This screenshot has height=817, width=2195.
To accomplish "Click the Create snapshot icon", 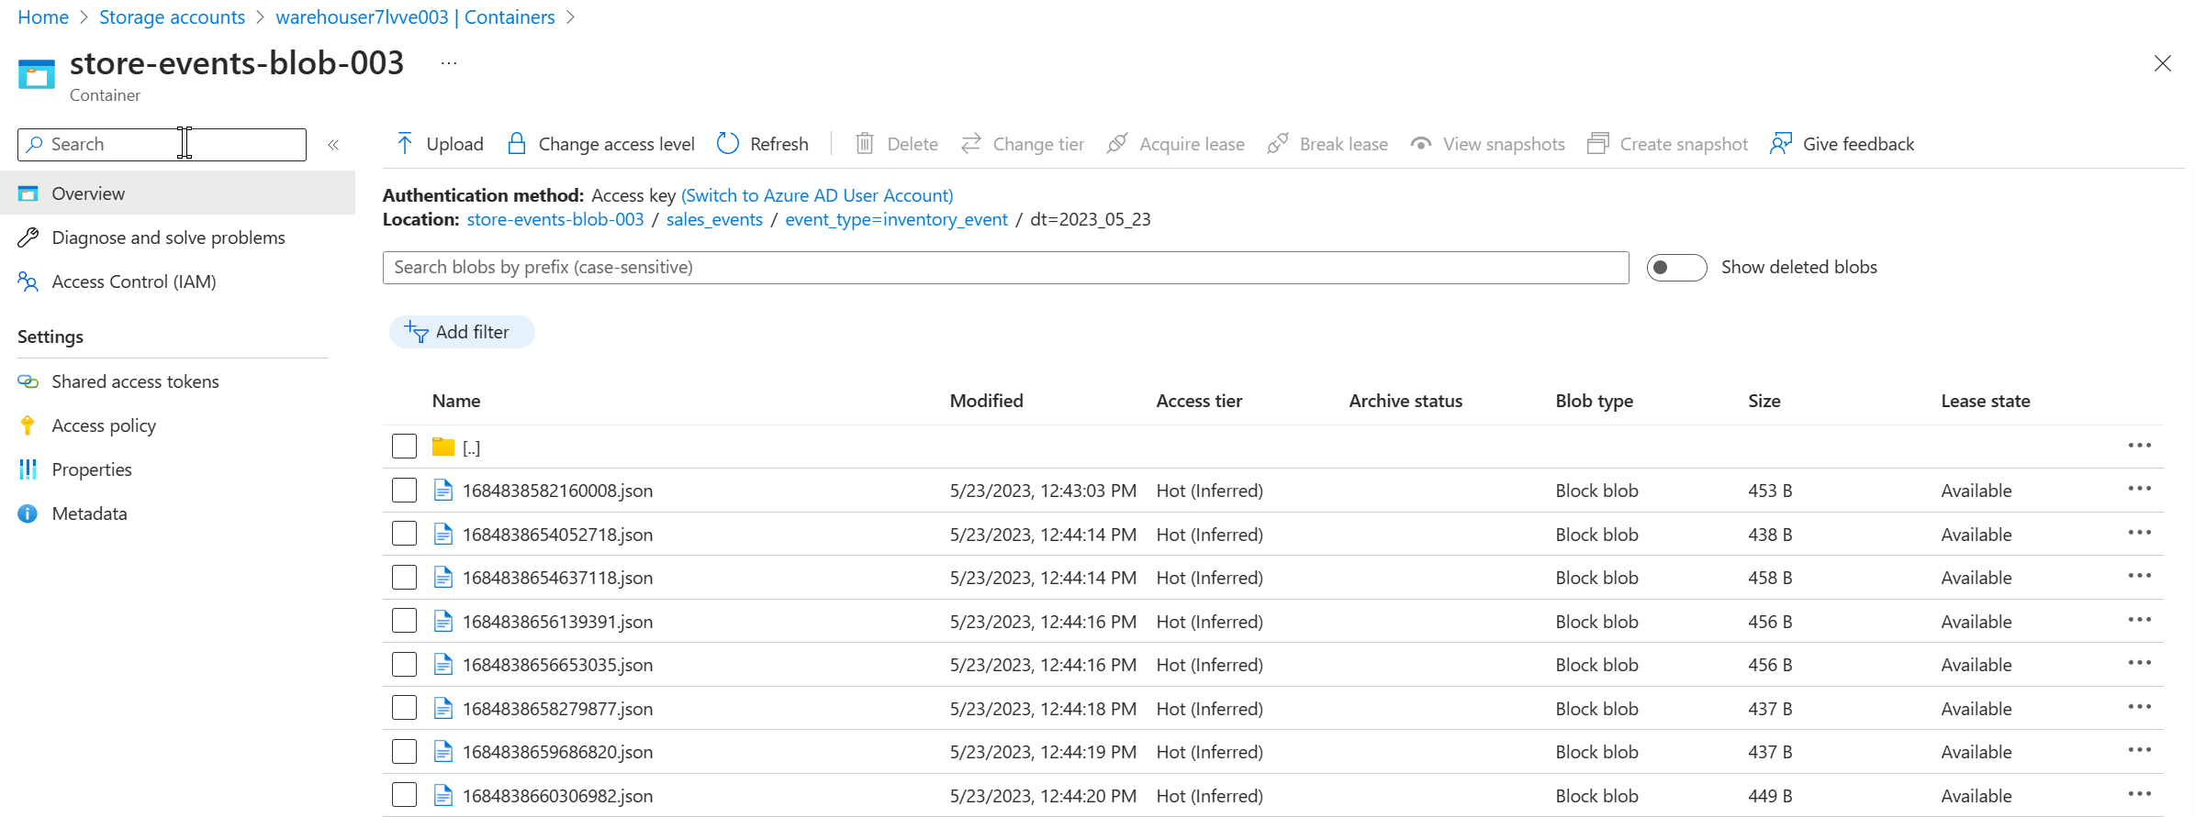I will (x=1597, y=143).
